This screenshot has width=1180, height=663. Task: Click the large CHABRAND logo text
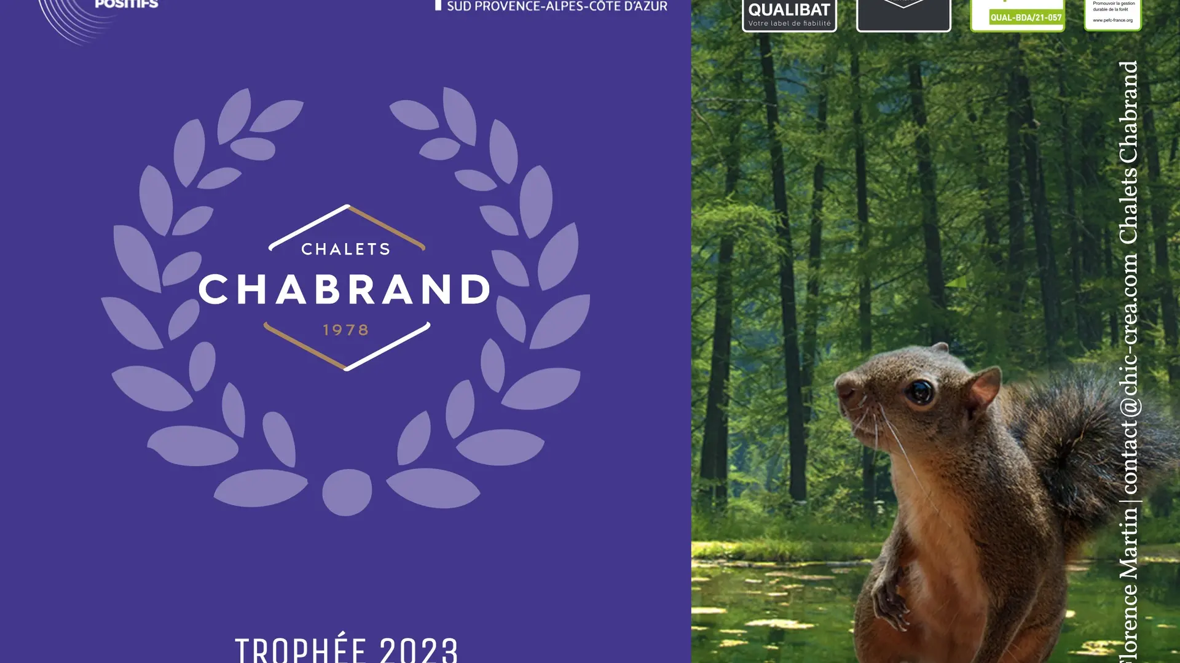tap(345, 289)
